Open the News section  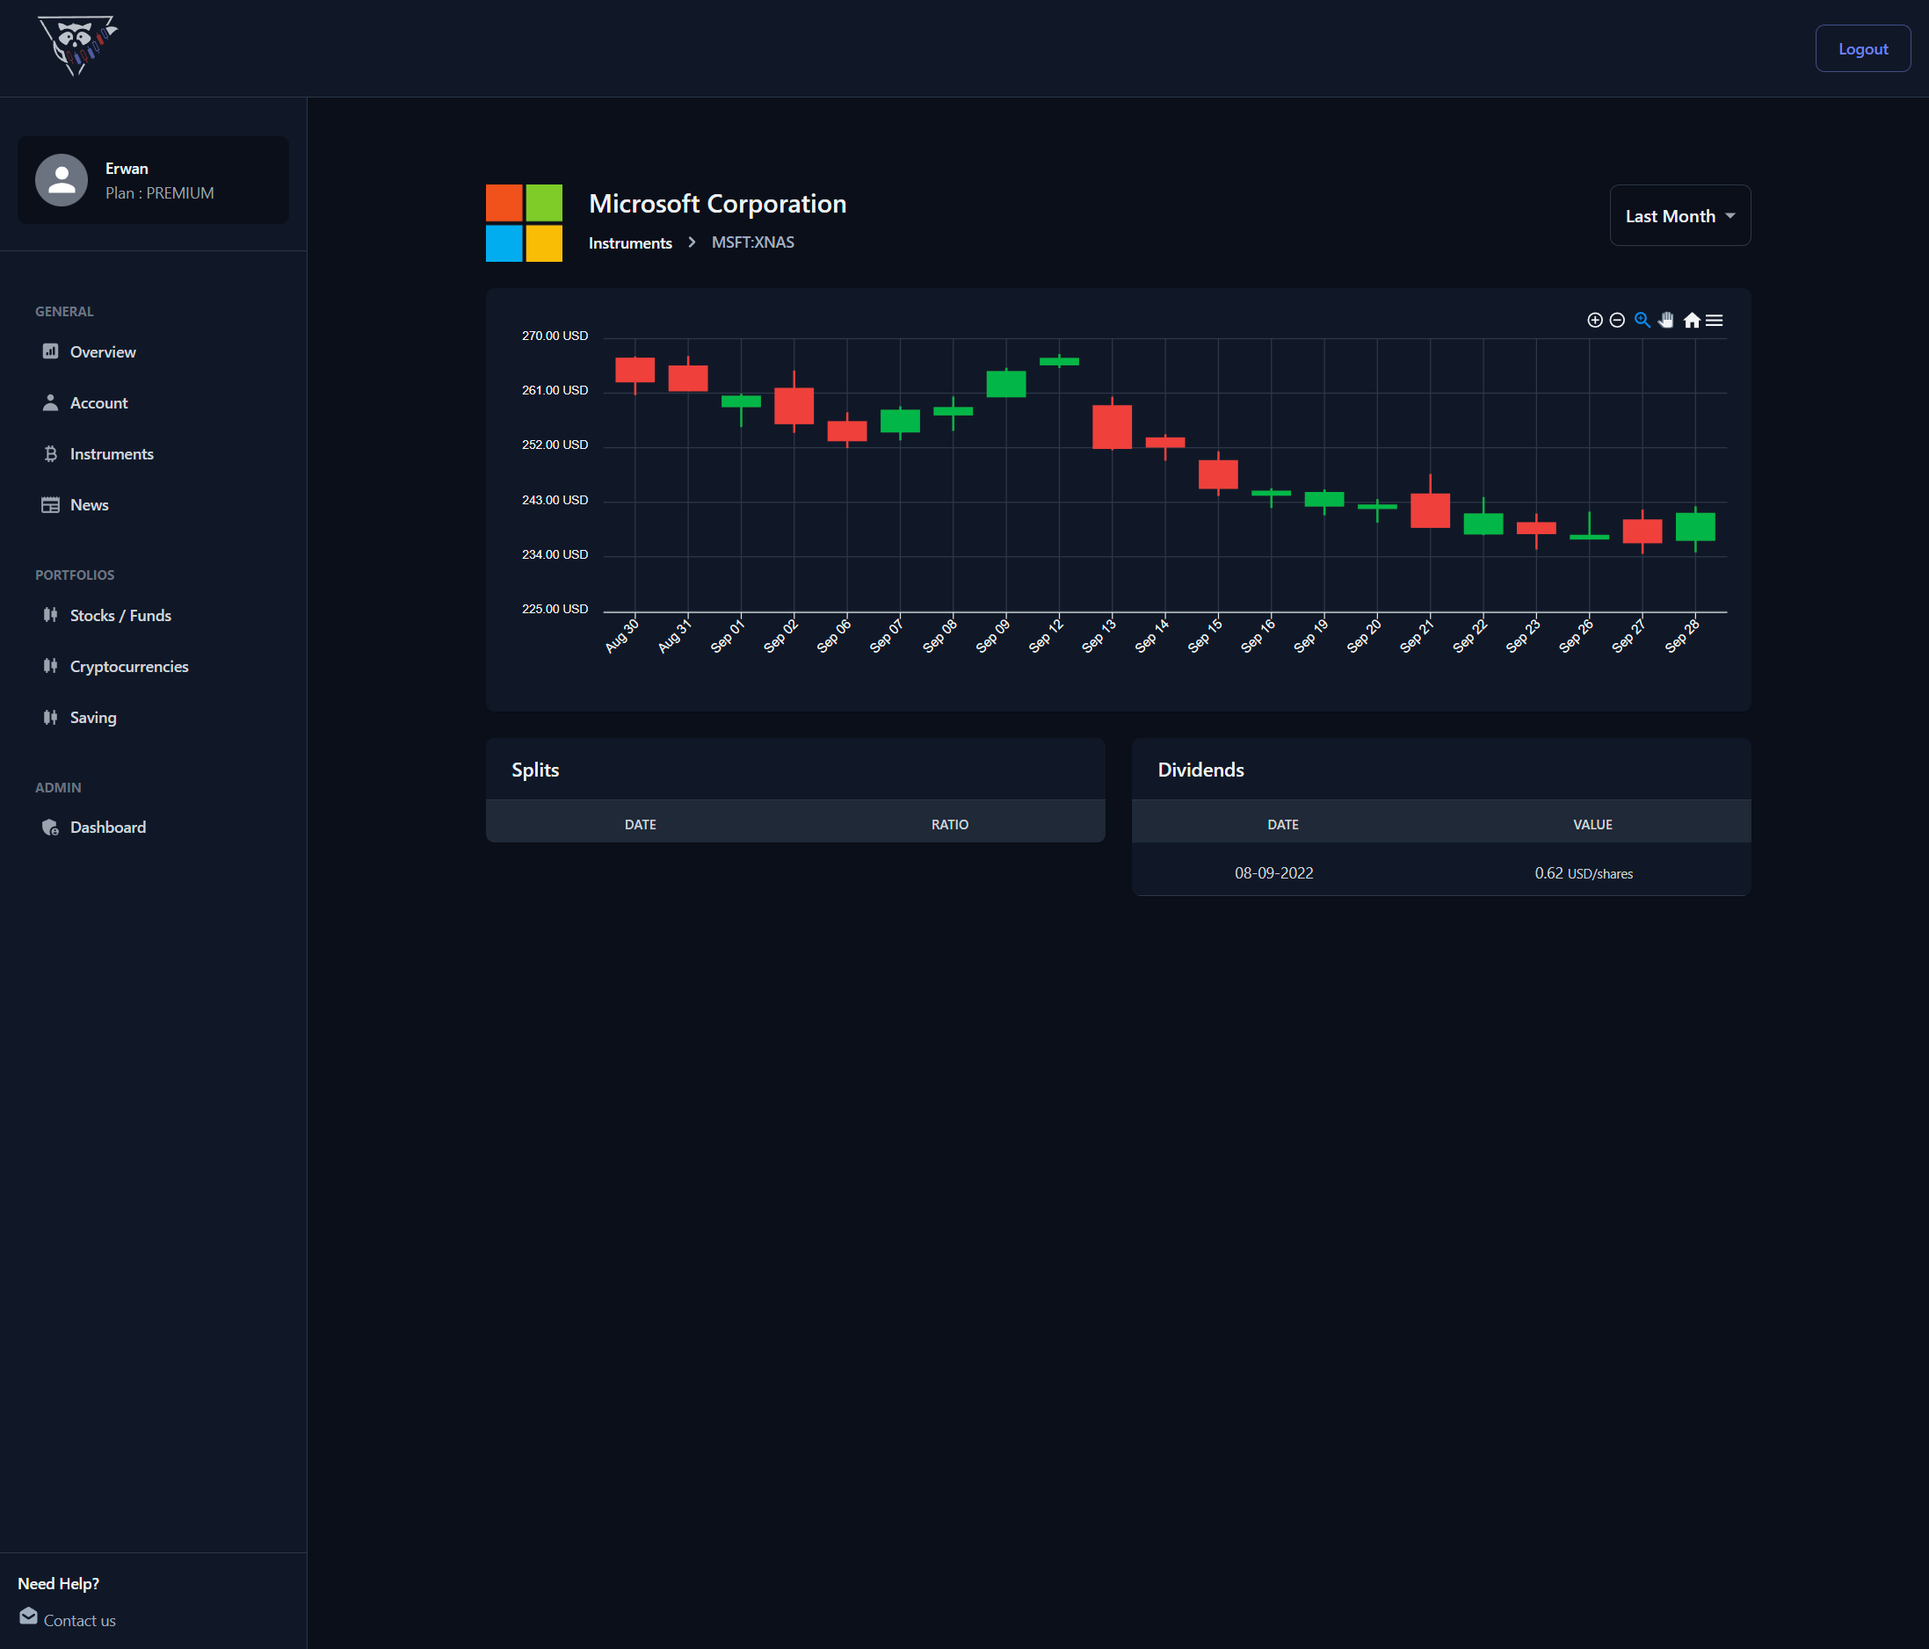(x=90, y=505)
